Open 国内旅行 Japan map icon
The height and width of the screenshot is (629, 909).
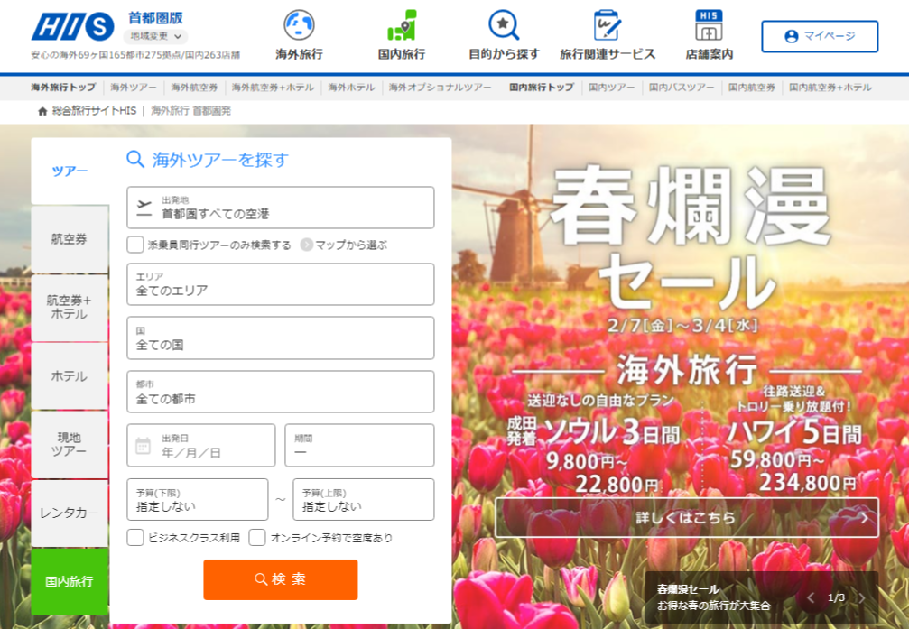[401, 25]
